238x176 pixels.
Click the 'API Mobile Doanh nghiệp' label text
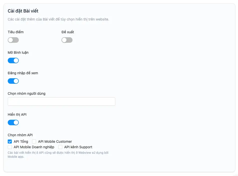pyautogui.click(x=34, y=147)
